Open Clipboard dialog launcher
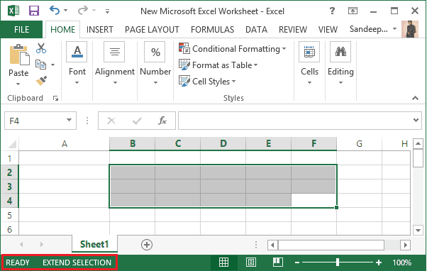 click(x=55, y=99)
